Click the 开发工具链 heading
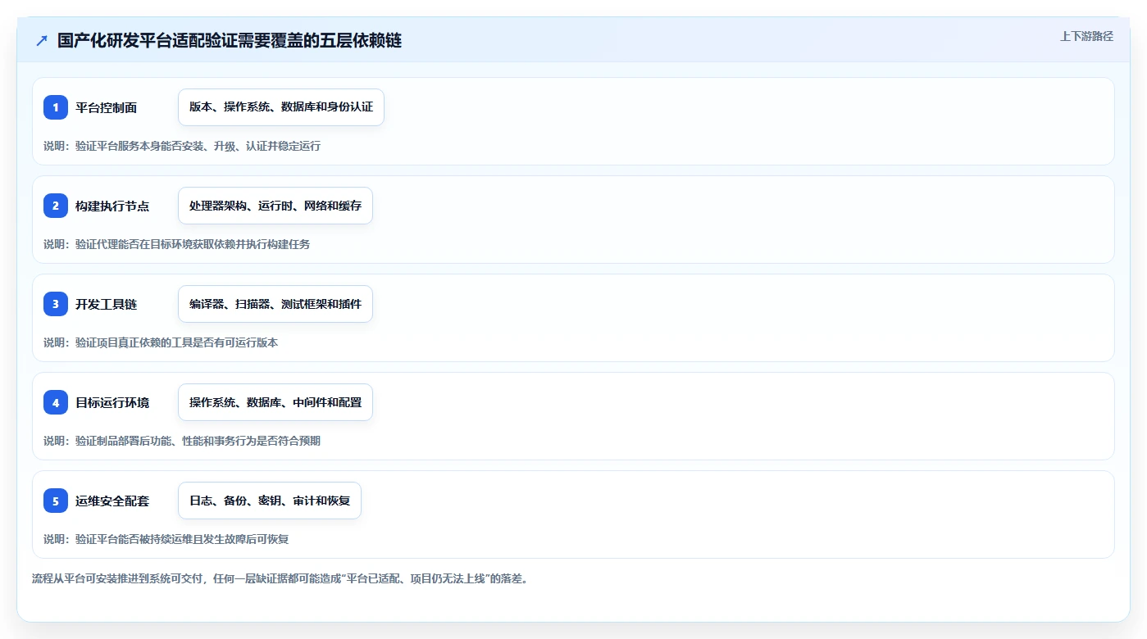Screen dimensions: 1147x639 106,304
